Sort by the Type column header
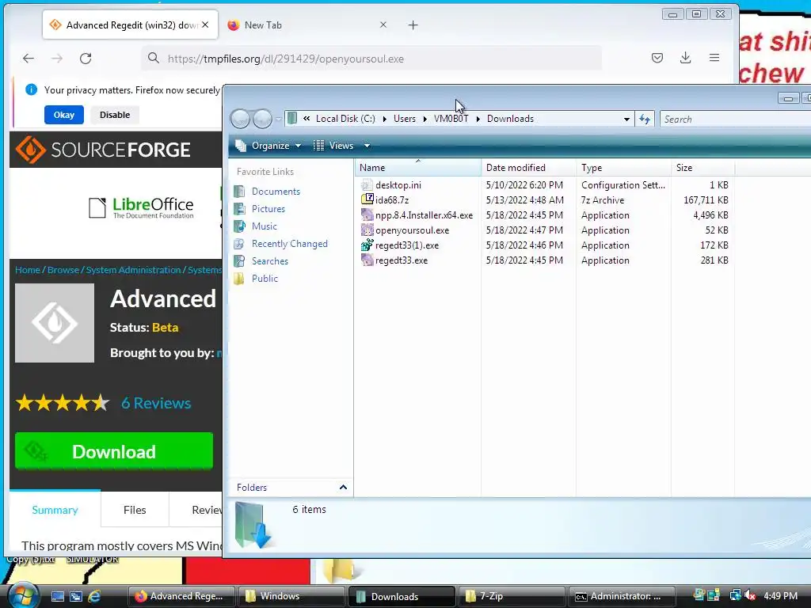This screenshot has width=811, height=608. click(x=623, y=168)
